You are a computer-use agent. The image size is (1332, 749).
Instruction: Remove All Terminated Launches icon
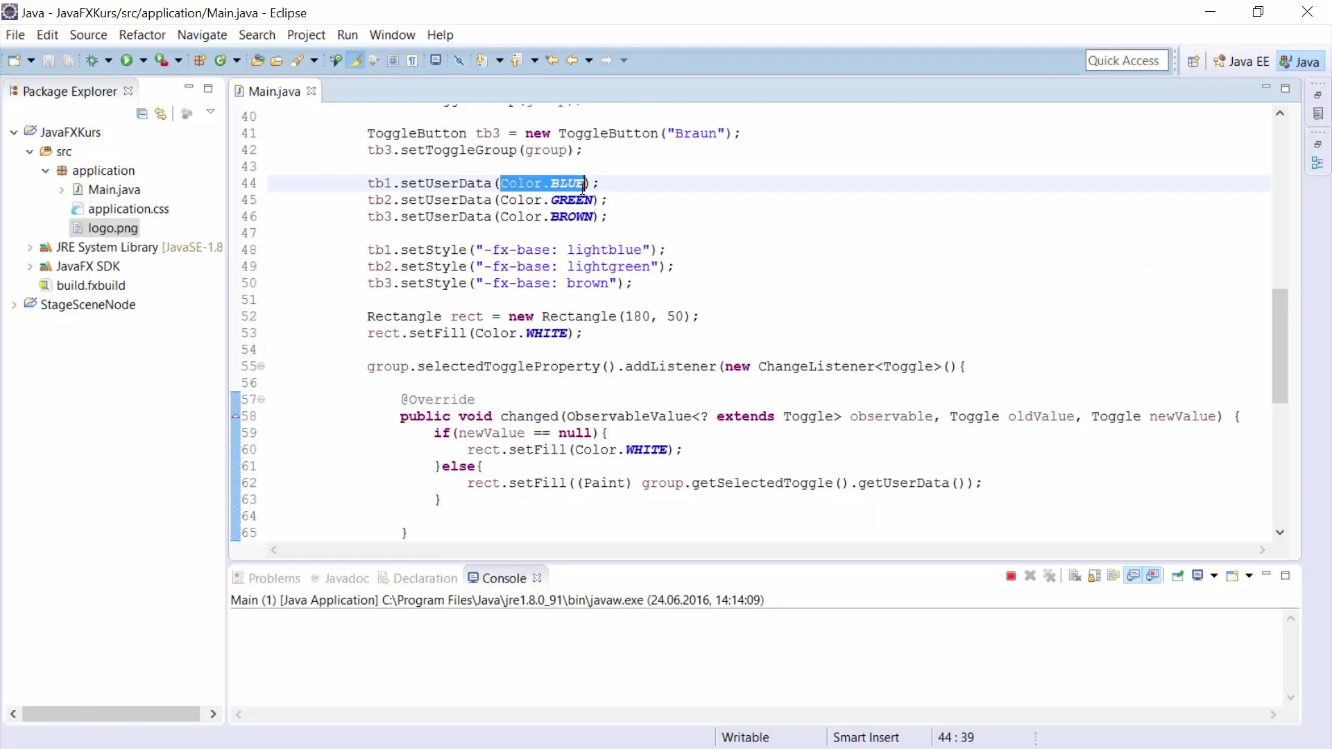click(1050, 576)
